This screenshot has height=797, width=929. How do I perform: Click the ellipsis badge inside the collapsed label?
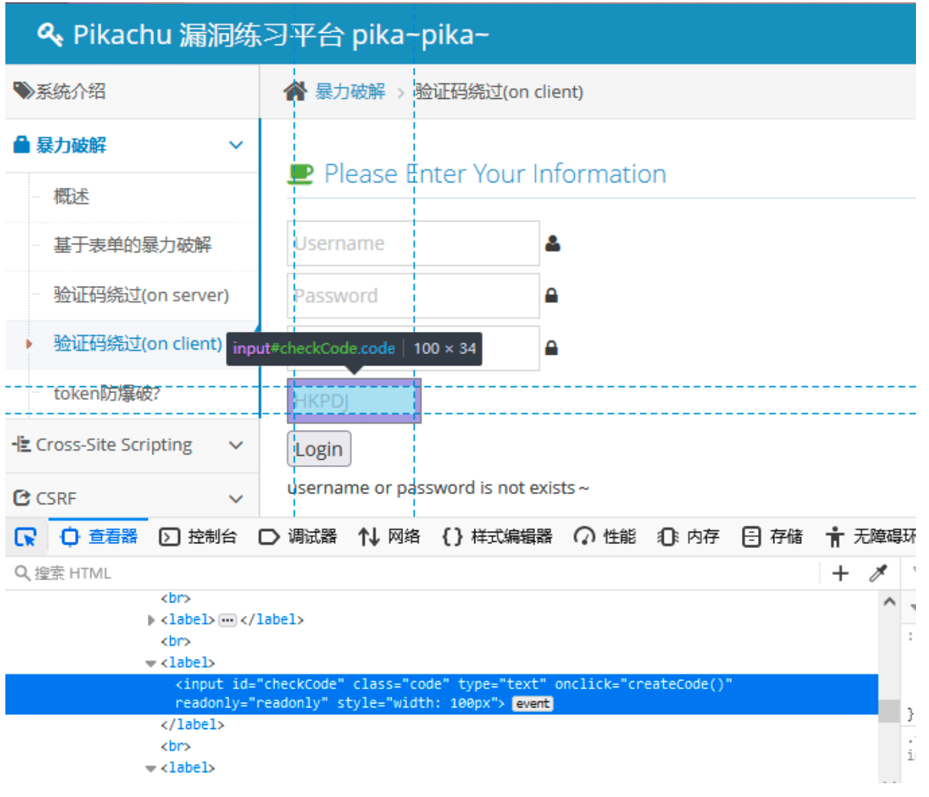coord(228,620)
